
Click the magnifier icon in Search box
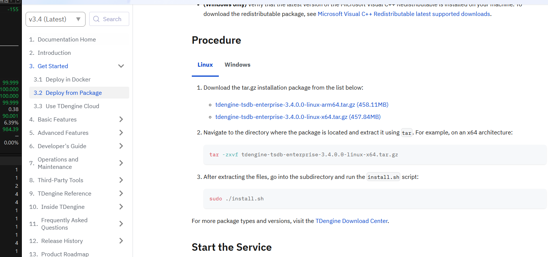tap(97, 19)
